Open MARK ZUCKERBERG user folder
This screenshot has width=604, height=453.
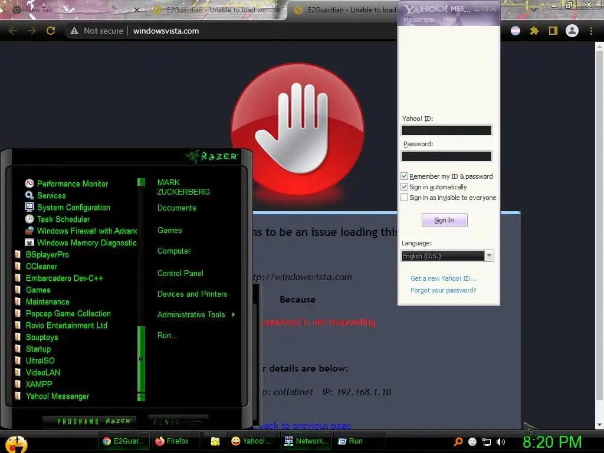pyautogui.click(x=183, y=187)
